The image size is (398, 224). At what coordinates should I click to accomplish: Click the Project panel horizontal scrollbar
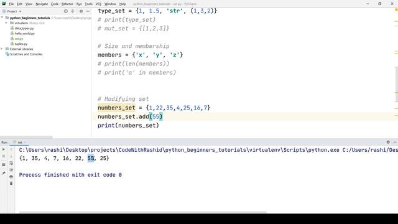click(26, 137)
